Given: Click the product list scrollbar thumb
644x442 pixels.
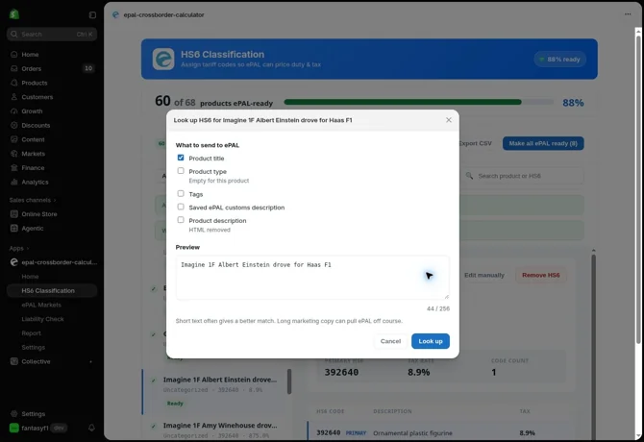Looking at the screenshot, I should [x=289, y=381].
